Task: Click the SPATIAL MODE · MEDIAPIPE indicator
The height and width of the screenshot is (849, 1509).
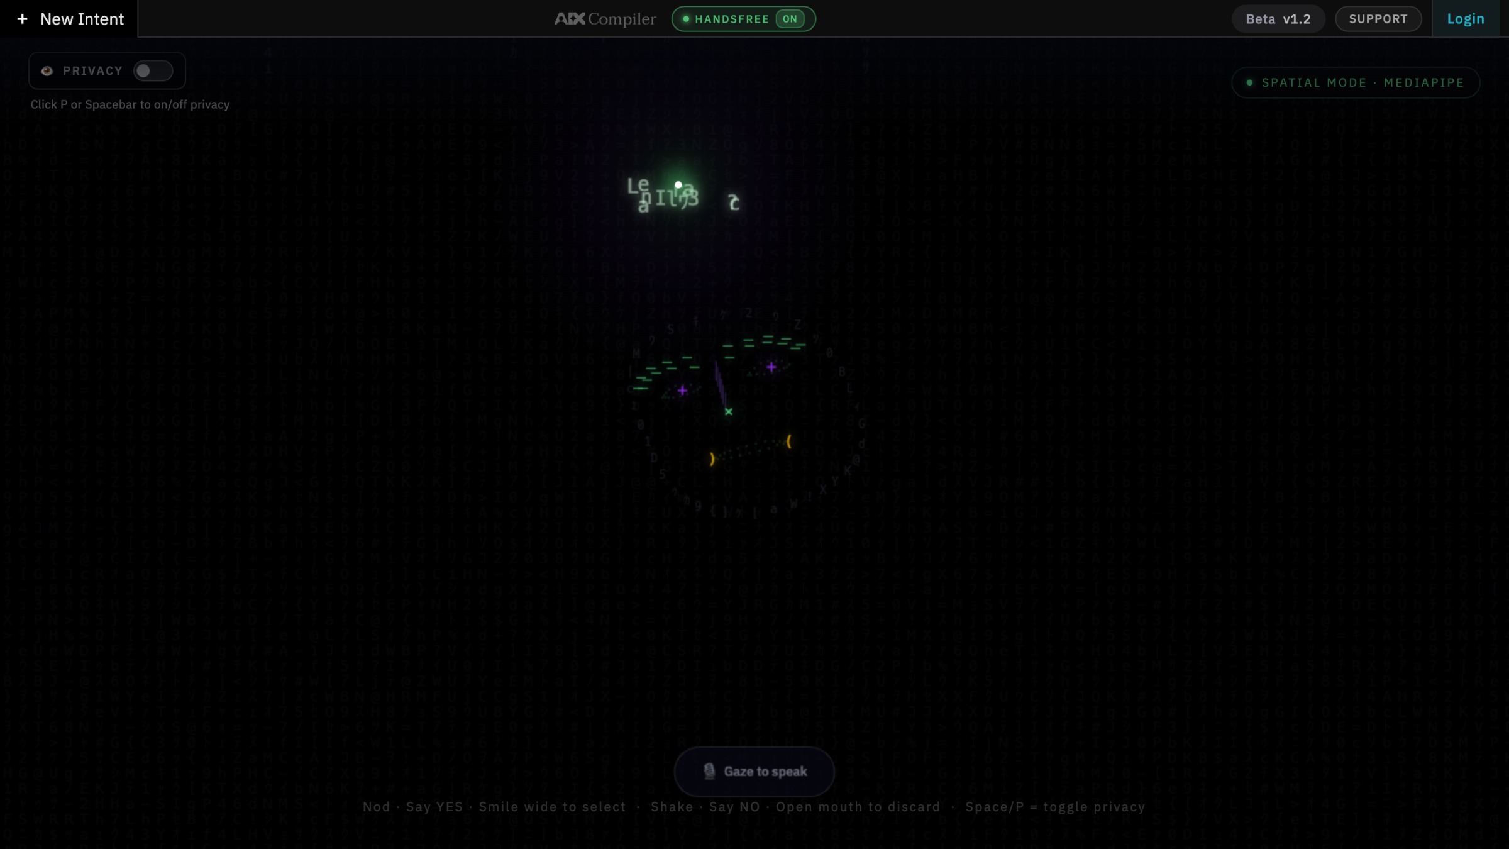Action: click(1356, 82)
